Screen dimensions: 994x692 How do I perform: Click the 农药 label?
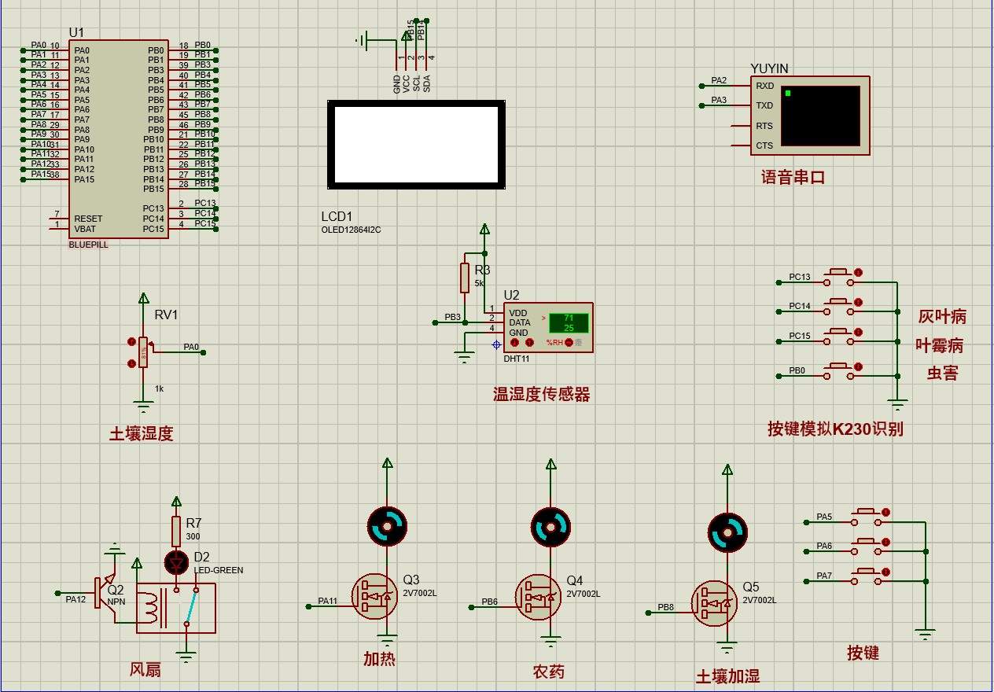coord(549,672)
